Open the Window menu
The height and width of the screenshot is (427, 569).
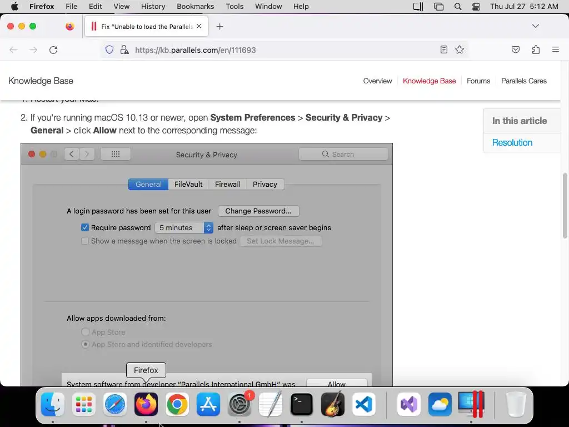tap(268, 7)
